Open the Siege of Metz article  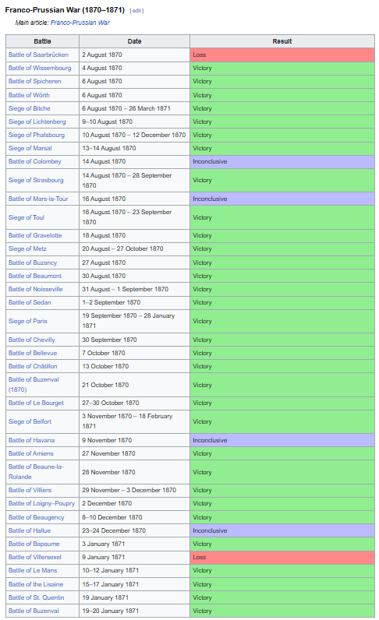point(27,248)
